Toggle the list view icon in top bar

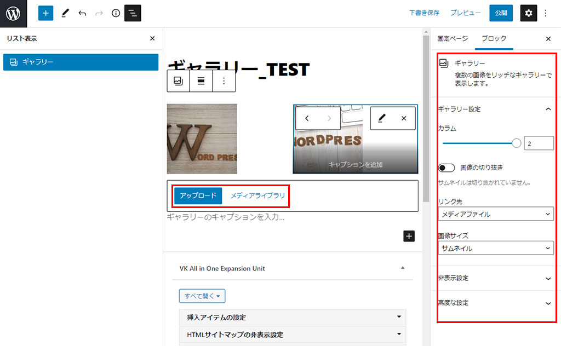coord(133,13)
